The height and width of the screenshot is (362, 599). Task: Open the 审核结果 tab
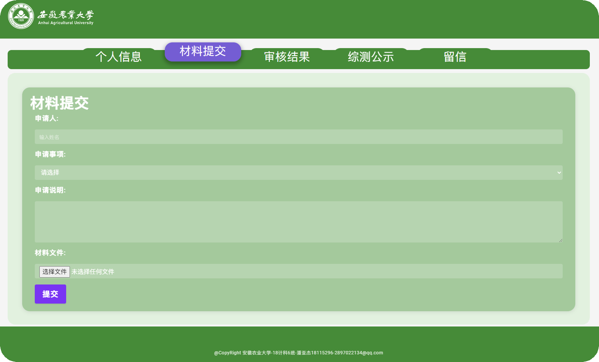(287, 57)
